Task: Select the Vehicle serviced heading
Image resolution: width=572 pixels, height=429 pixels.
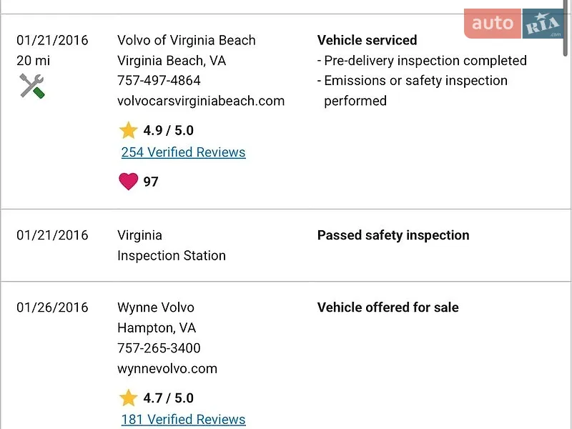Action: click(x=367, y=40)
